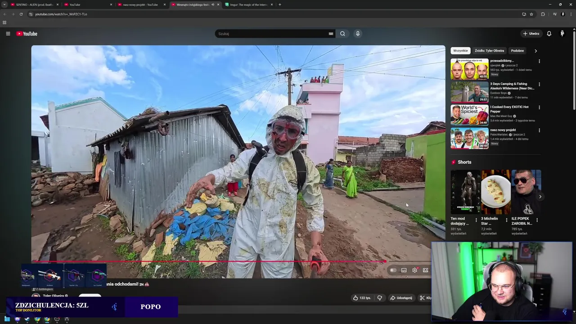Open the media control icon in Chrome toolbar
Screen dimensions: 576x324
(x=554, y=14)
